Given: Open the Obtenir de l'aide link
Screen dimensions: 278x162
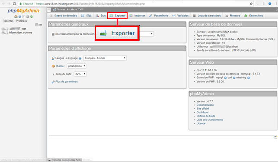Looking at the screenshot, I should tap(206, 116).
